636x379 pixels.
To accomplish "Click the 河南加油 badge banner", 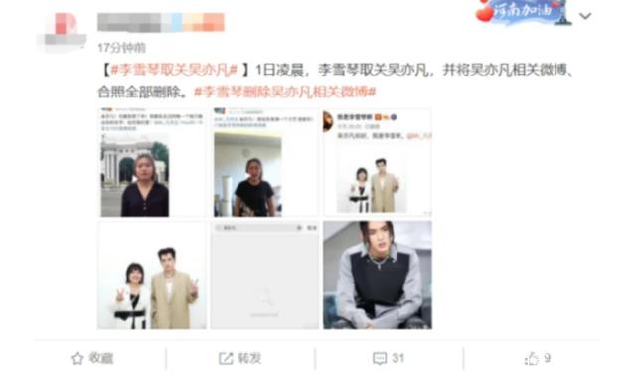I will tap(524, 13).
